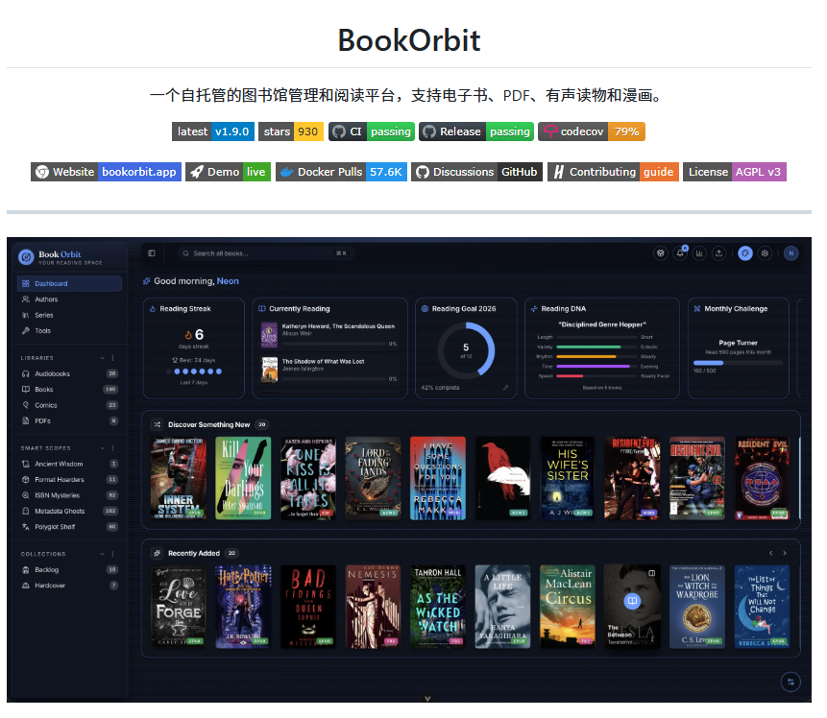
Task: Click the Search all books field
Action: pos(265,253)
